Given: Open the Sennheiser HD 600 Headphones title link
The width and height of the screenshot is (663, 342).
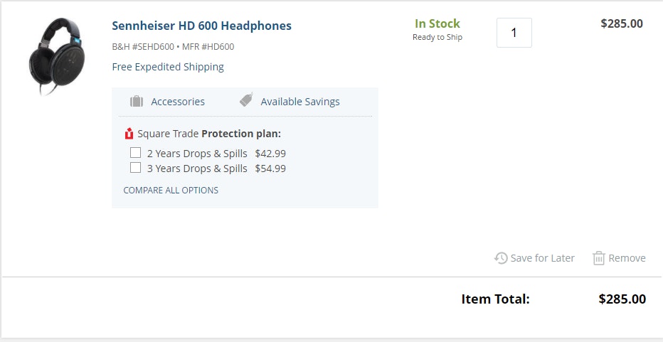Looking at the screenshot, I should click(x=201, y=26).
